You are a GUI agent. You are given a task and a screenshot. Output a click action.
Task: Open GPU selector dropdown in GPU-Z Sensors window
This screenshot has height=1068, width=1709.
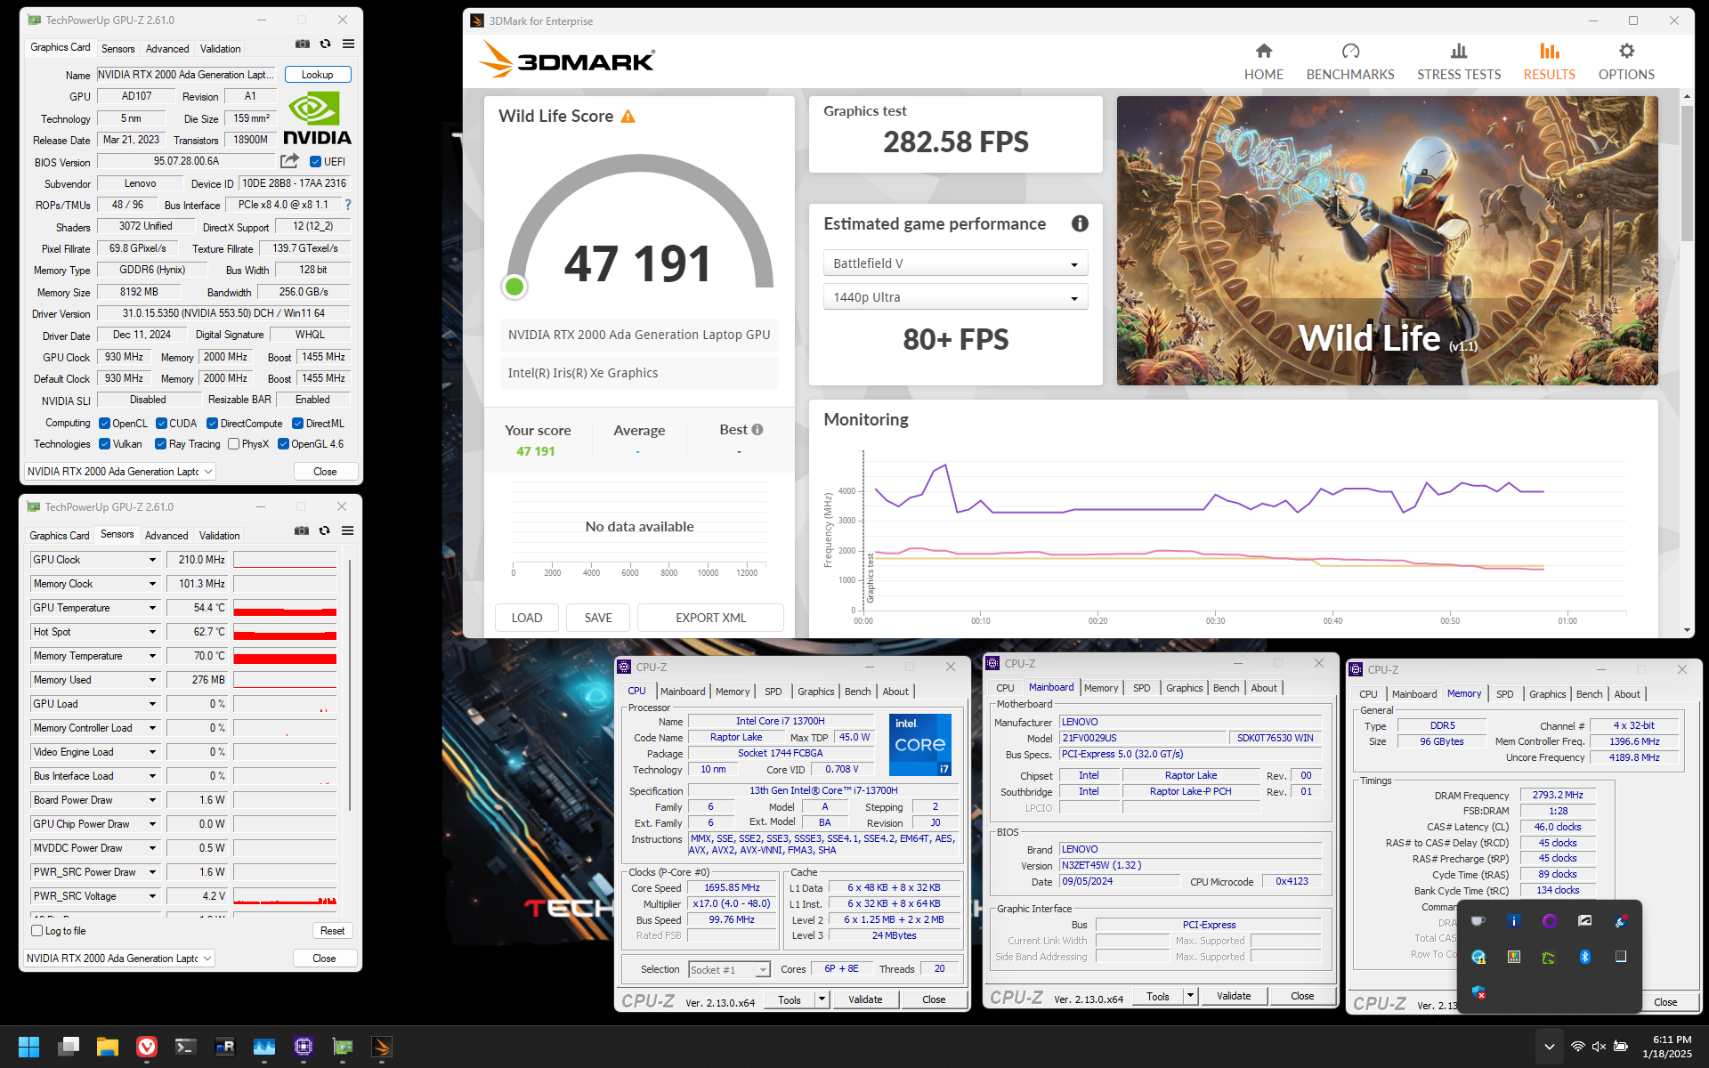coord(118,959)
